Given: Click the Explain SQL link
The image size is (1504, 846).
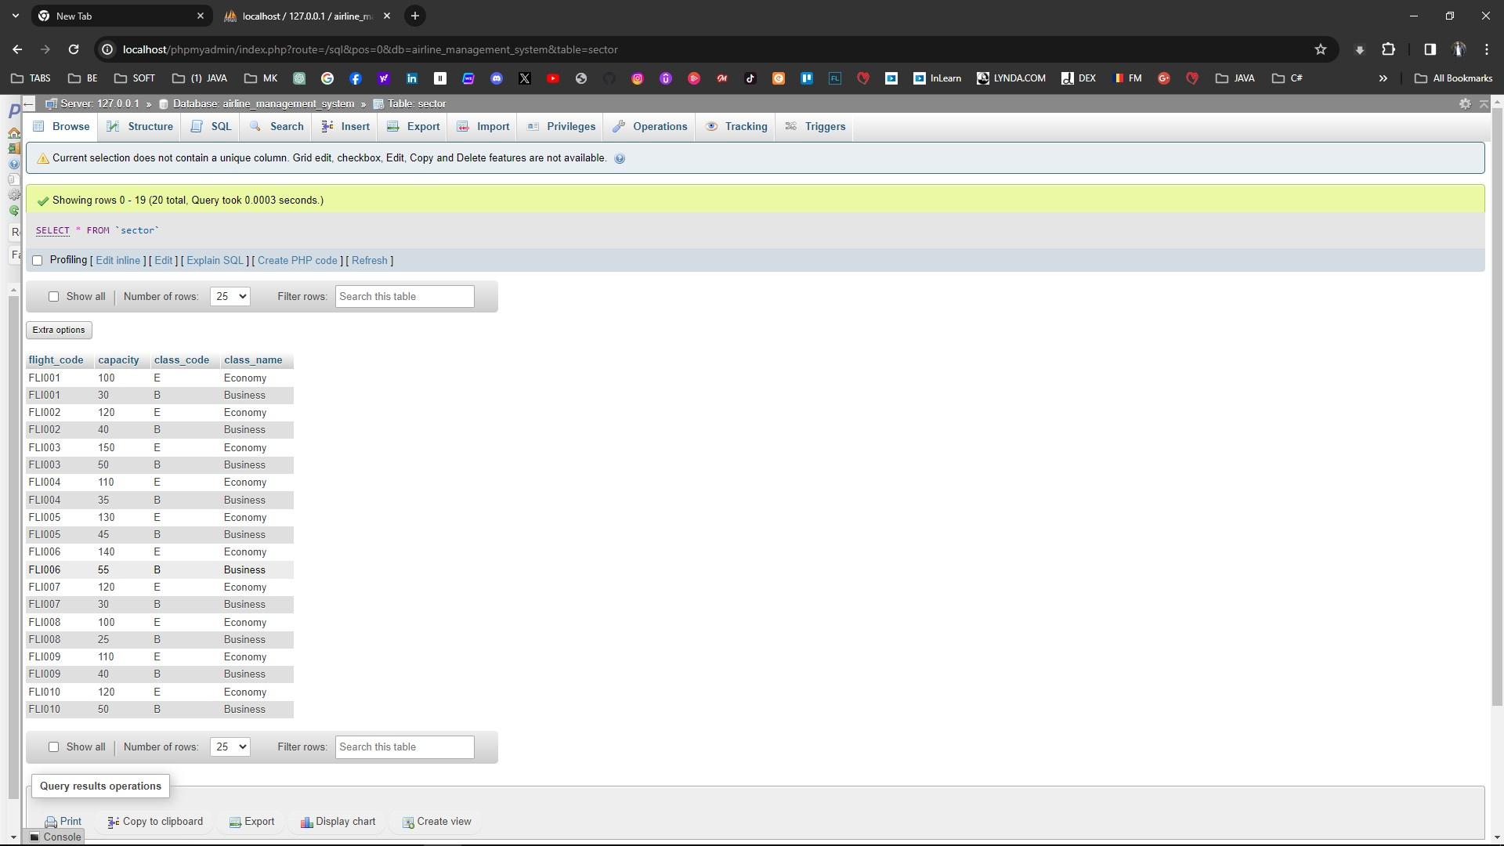Looking at the screenshot, I should coord(215,261).
